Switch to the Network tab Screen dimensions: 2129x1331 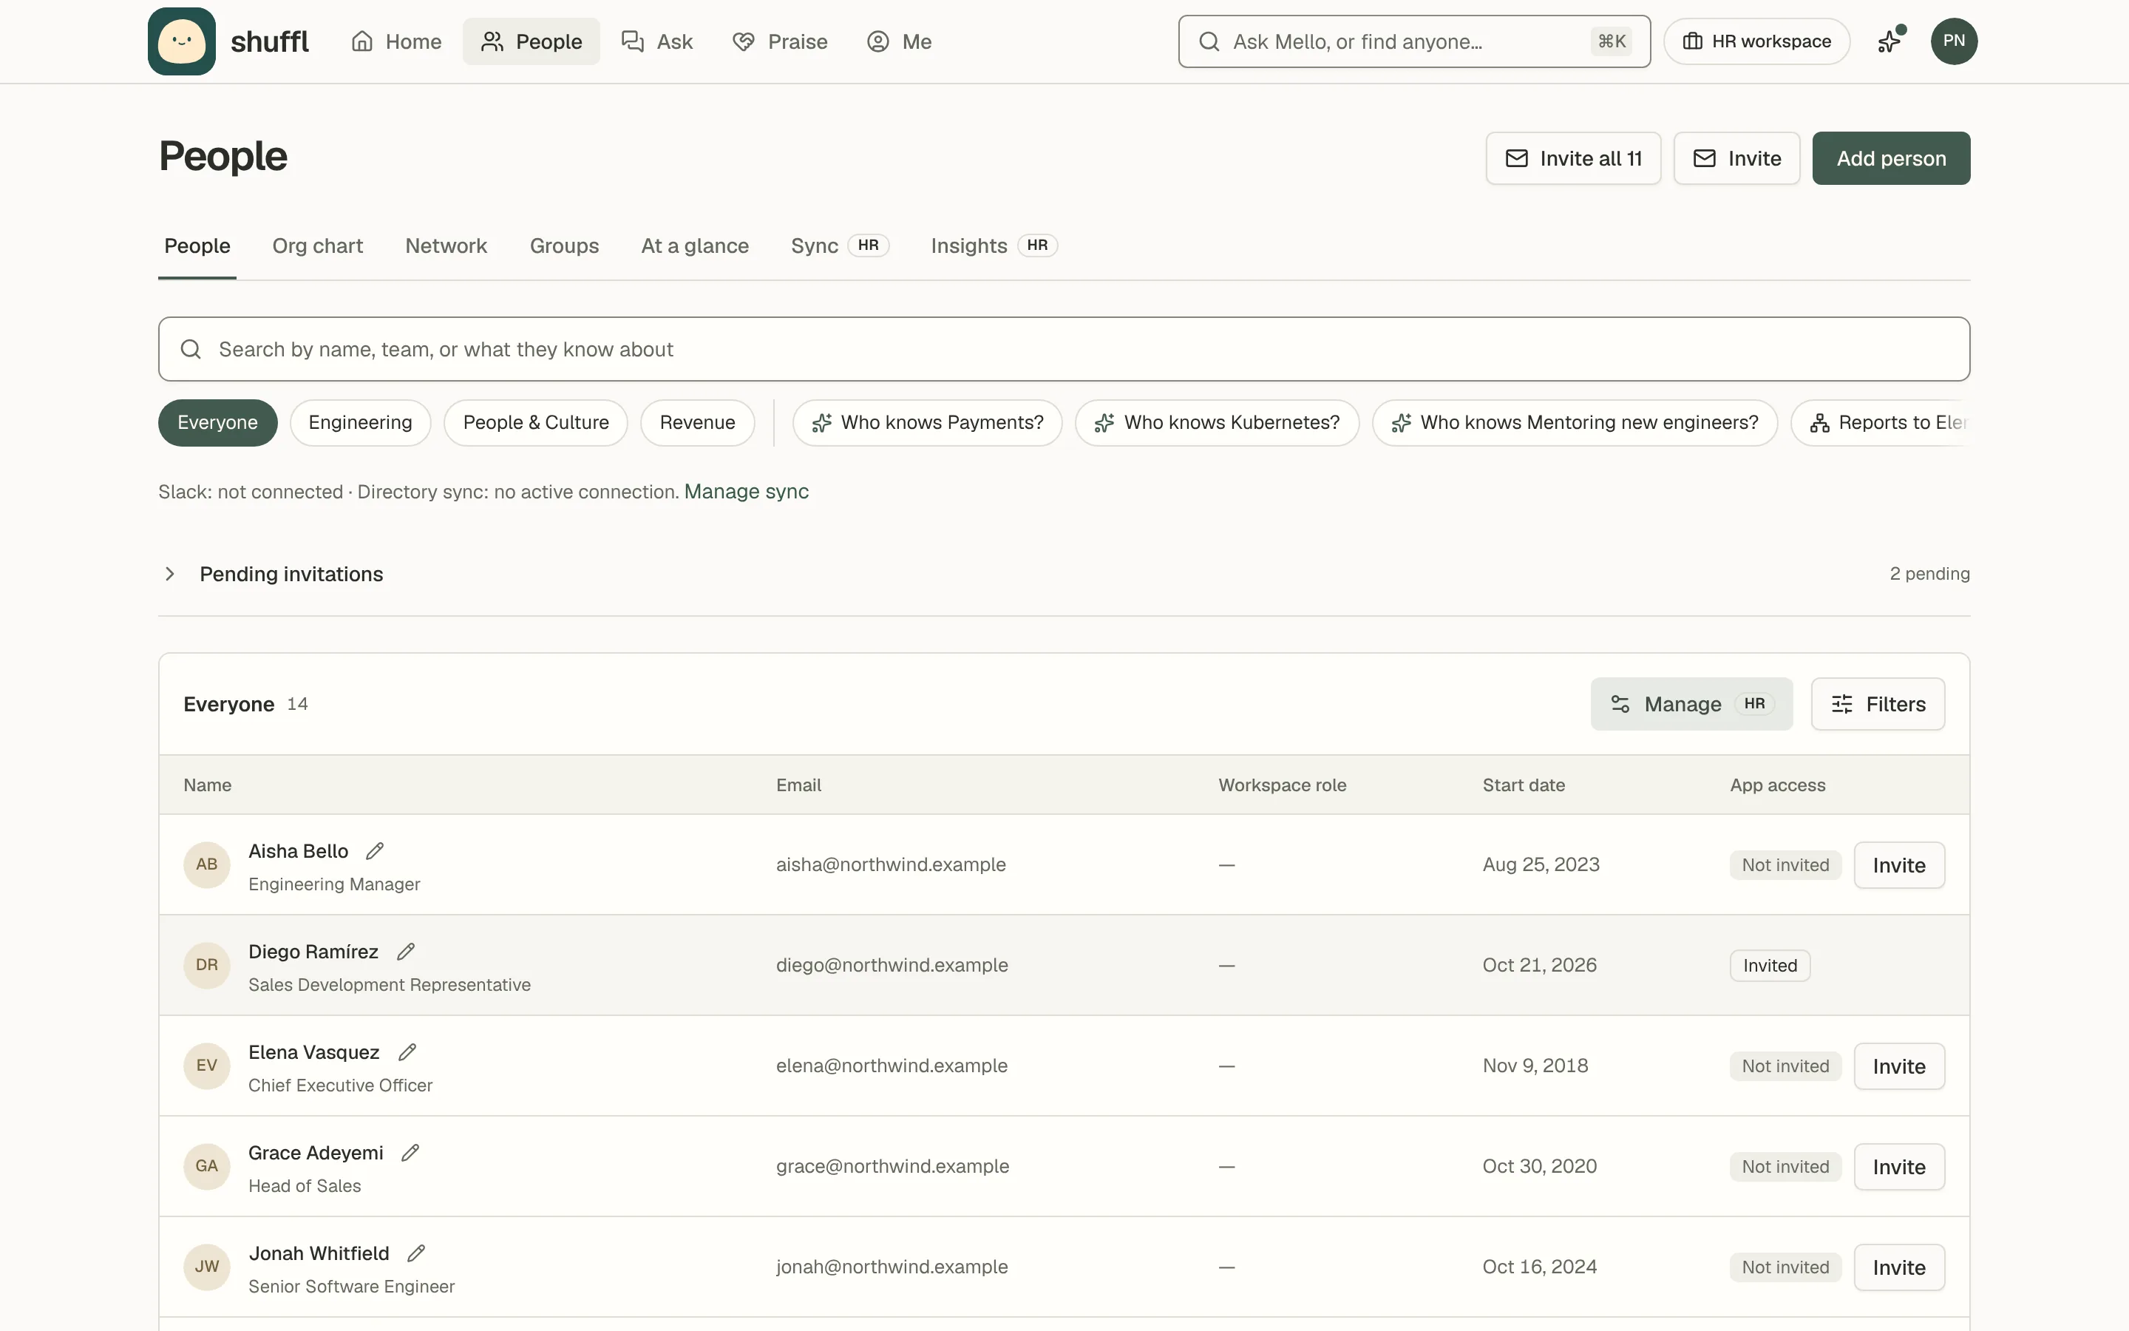pyautogui.click(x=446, y=245)
